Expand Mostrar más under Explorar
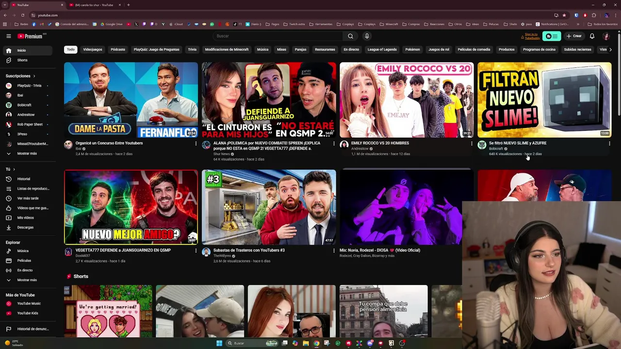The image size is (621, 349). coord(28,280)
